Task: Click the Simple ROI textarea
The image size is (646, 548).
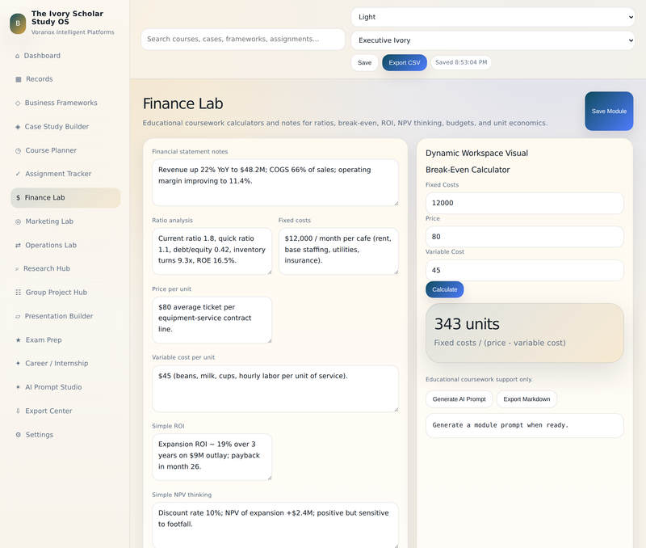Action: (x=212, y=457)
